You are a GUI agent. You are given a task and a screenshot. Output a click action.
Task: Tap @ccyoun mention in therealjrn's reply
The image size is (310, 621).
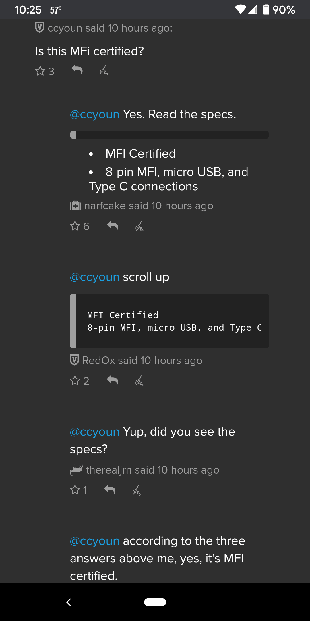[94, 432]
